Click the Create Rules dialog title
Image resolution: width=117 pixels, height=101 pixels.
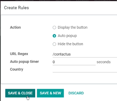coord(17,8)
